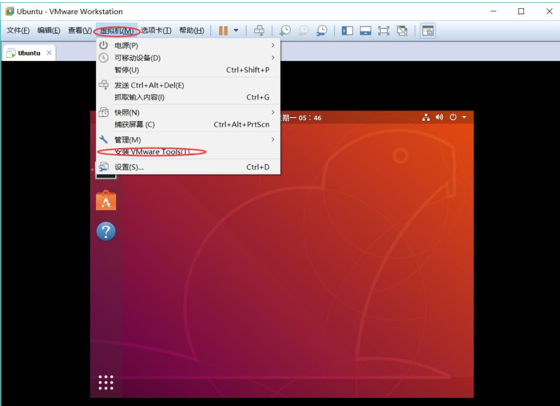
Task: Enter full screen mode via toolbar icon
Action: click(383, 30)
